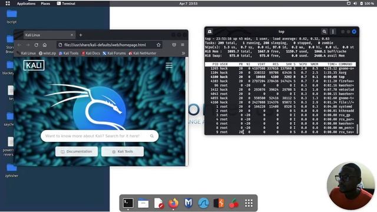The height and width of the screenshot is (212, 377).
Task: Click the new tab icon in terminal header
Action: [x=210, y=31]
